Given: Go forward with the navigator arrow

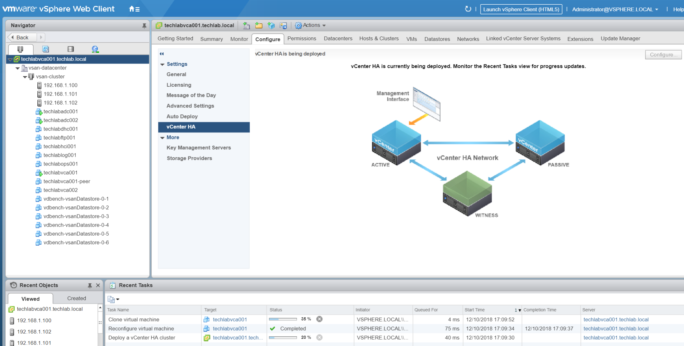Looking at the screenshot, I should (x=41, y=37).
